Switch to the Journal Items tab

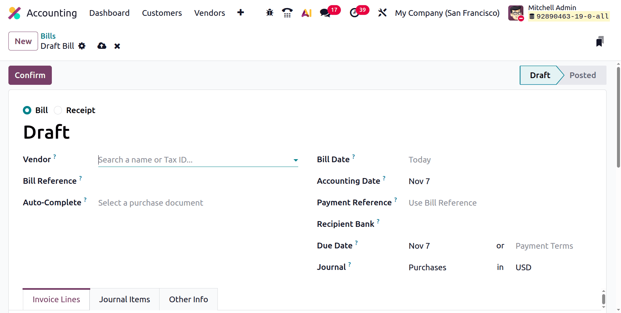(x=125, y=299)
